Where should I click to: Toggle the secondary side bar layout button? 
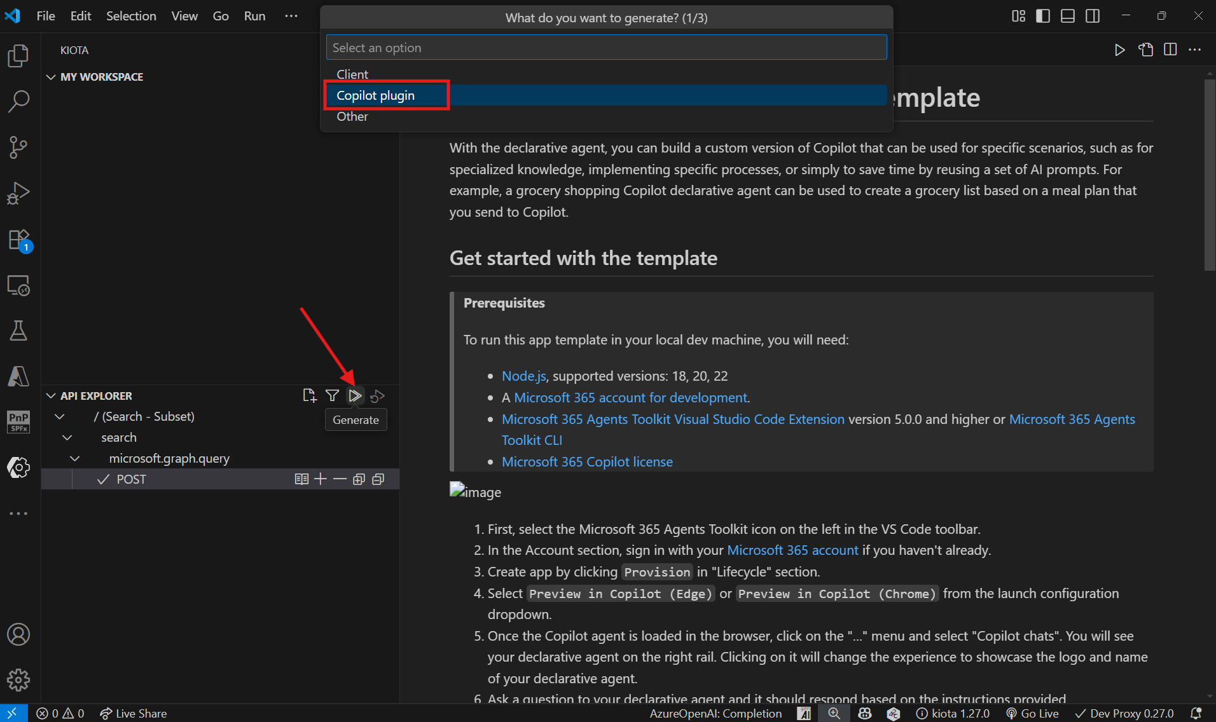1093,16
